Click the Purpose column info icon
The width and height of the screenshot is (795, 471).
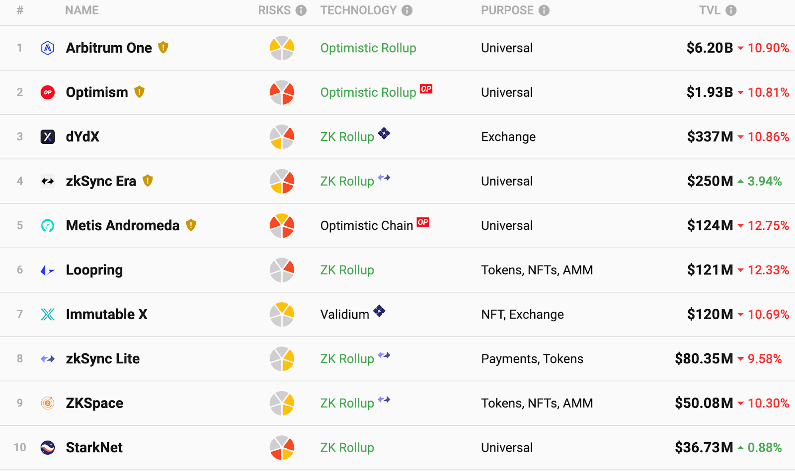point(544,10)
